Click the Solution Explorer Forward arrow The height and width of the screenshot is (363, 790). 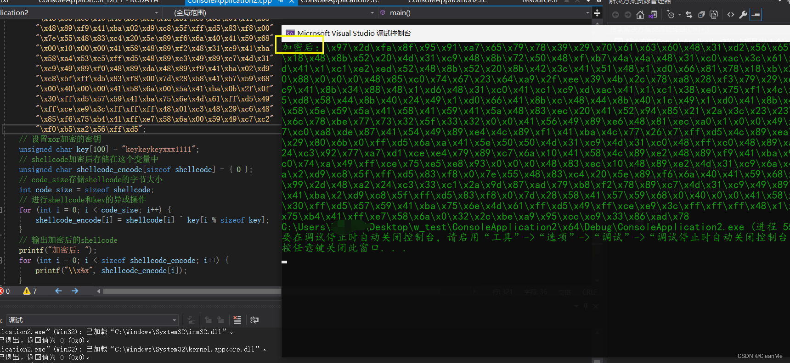point(628,15)
